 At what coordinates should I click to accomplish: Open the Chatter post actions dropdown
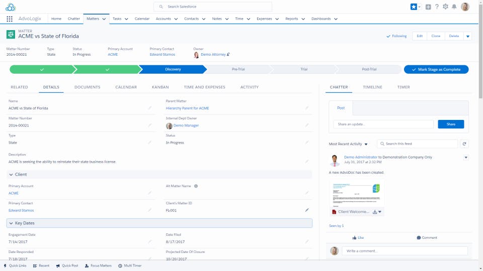[466, 157]
